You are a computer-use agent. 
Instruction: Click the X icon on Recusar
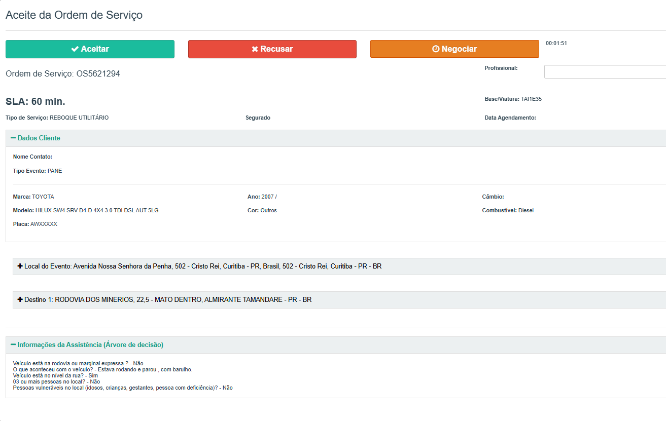point(255,49)
